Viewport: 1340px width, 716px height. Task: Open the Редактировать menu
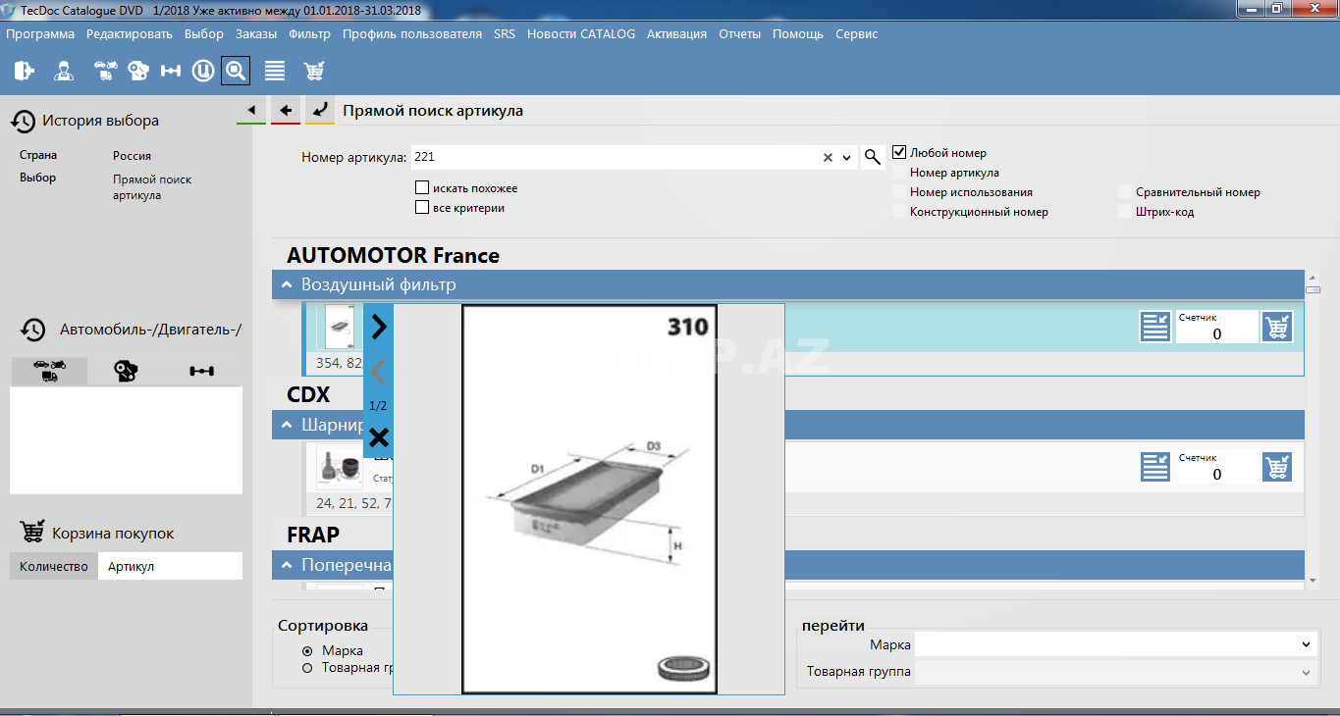click(x=129, y=33)
